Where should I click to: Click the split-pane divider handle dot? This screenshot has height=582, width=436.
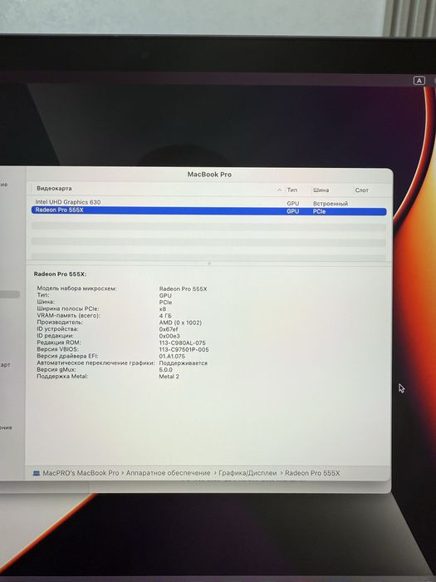209,264
